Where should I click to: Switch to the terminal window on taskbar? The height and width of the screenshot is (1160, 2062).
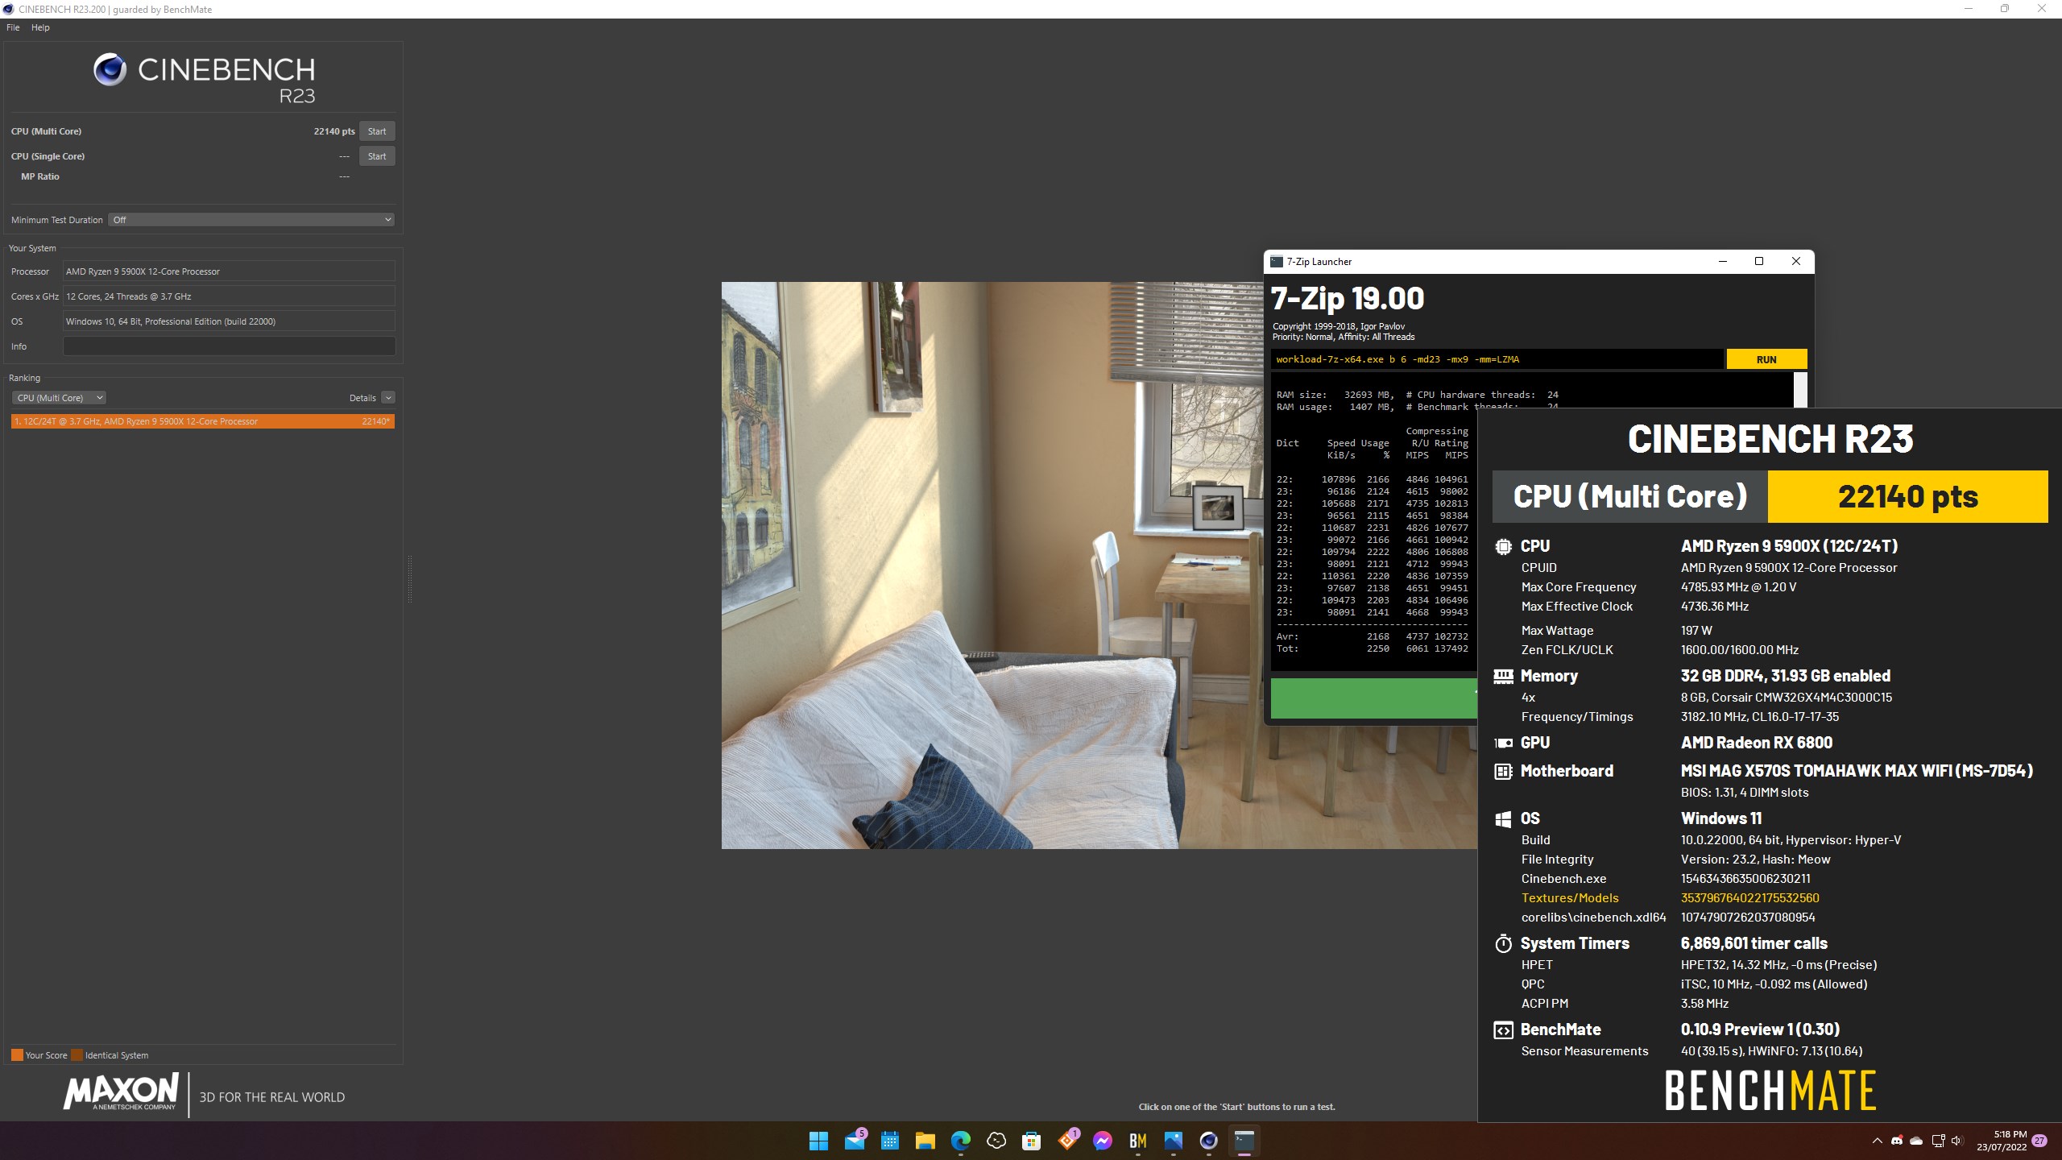pos(1244,1141)
